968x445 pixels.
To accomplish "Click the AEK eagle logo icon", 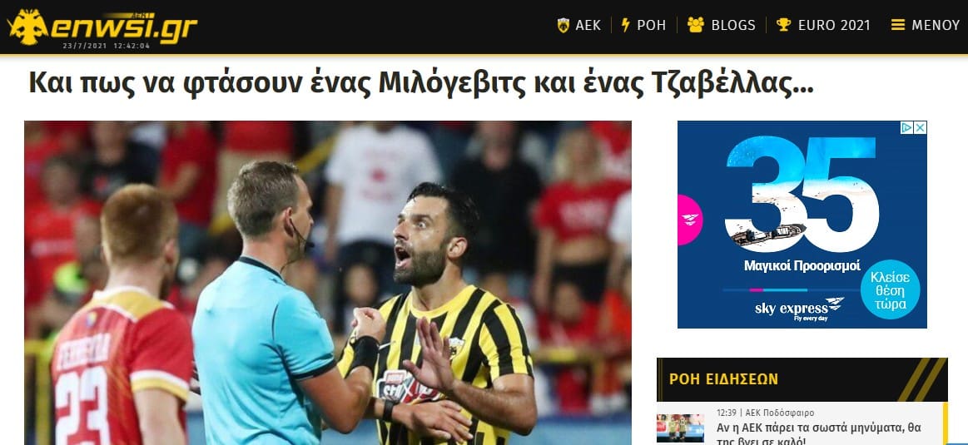I will click(x=27, y=27).
